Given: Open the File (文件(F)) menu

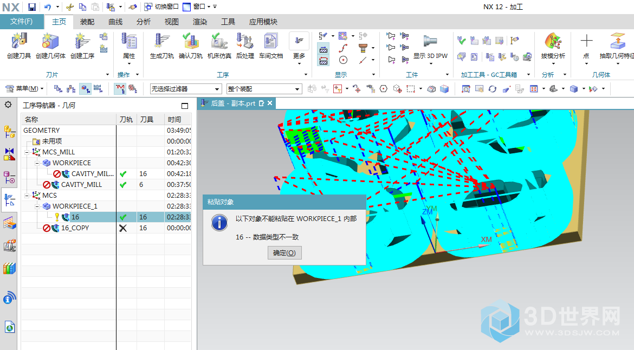Looking at the screenshot, I should tap(22, 22).
